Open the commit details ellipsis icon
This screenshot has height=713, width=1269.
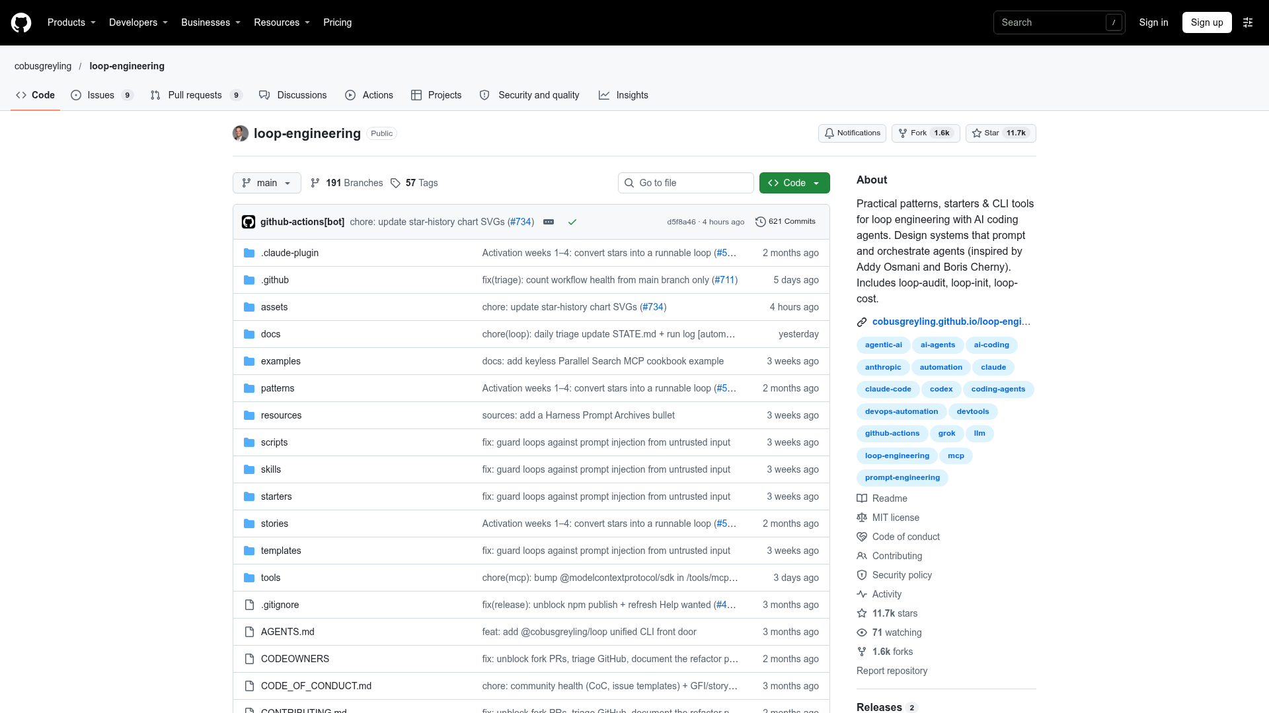pyautogui.click(x=549, y=222)
